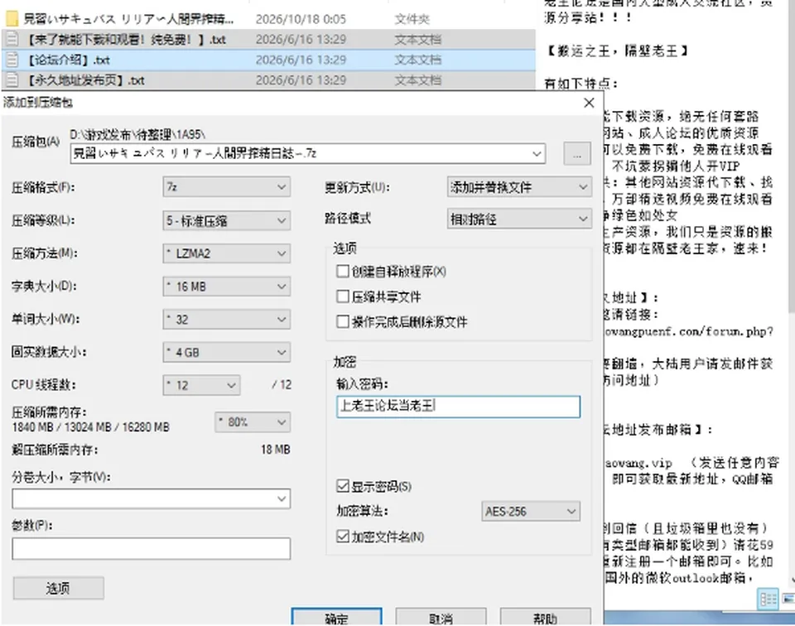
Task: Change CPU 线程数 dropdown value
Action: (202, 385)
